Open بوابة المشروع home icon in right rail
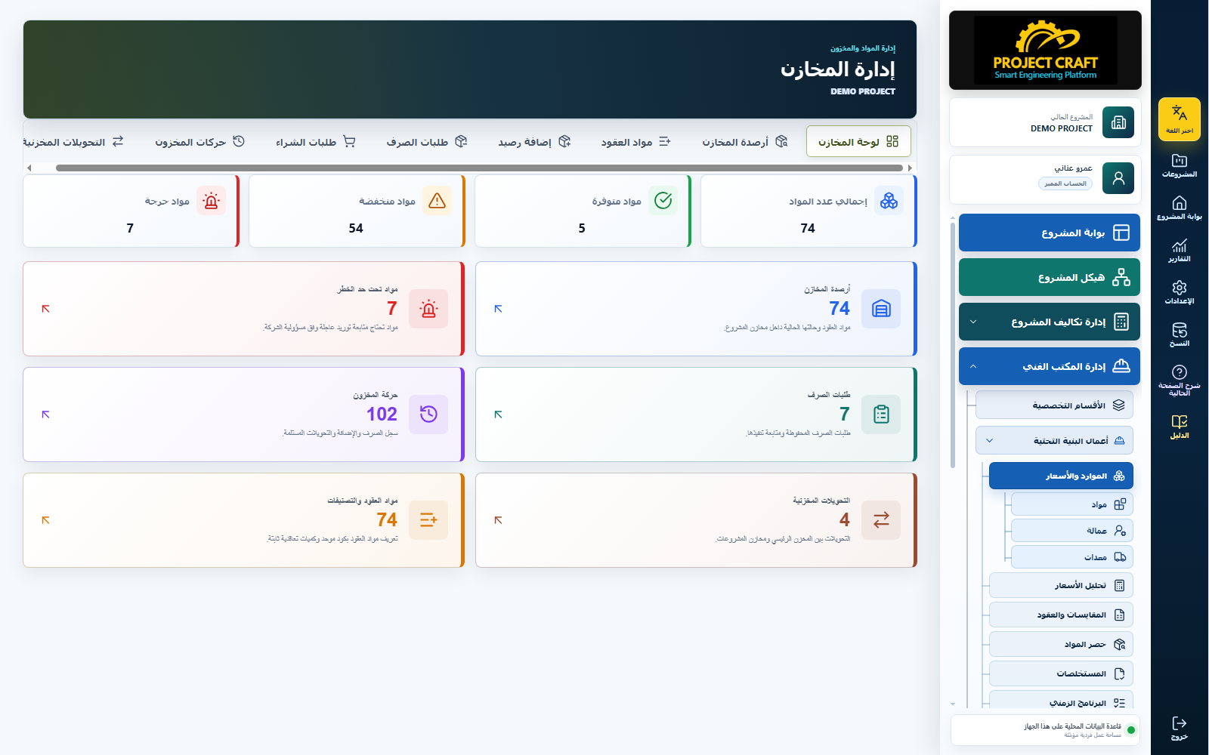This screenshot has height=755, width=1209. (1179, 202)
